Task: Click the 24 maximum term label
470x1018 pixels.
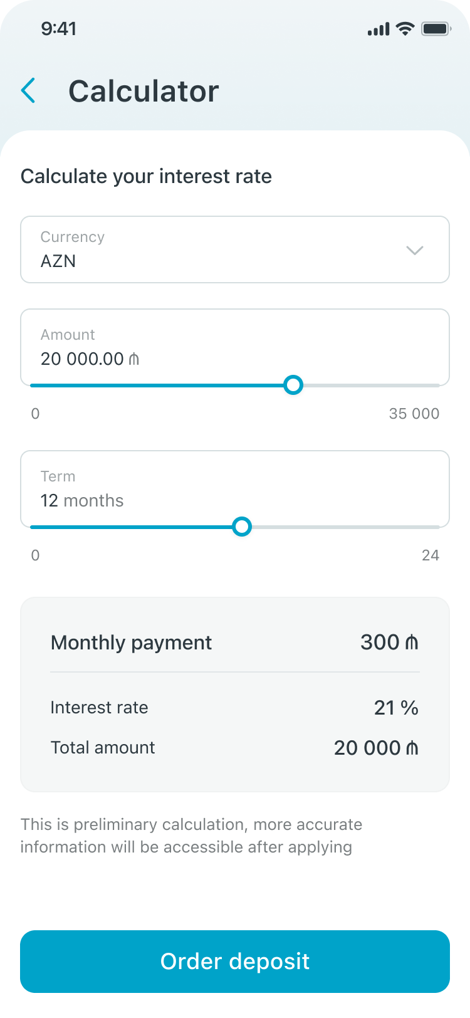Action: (x=430, y=555)
